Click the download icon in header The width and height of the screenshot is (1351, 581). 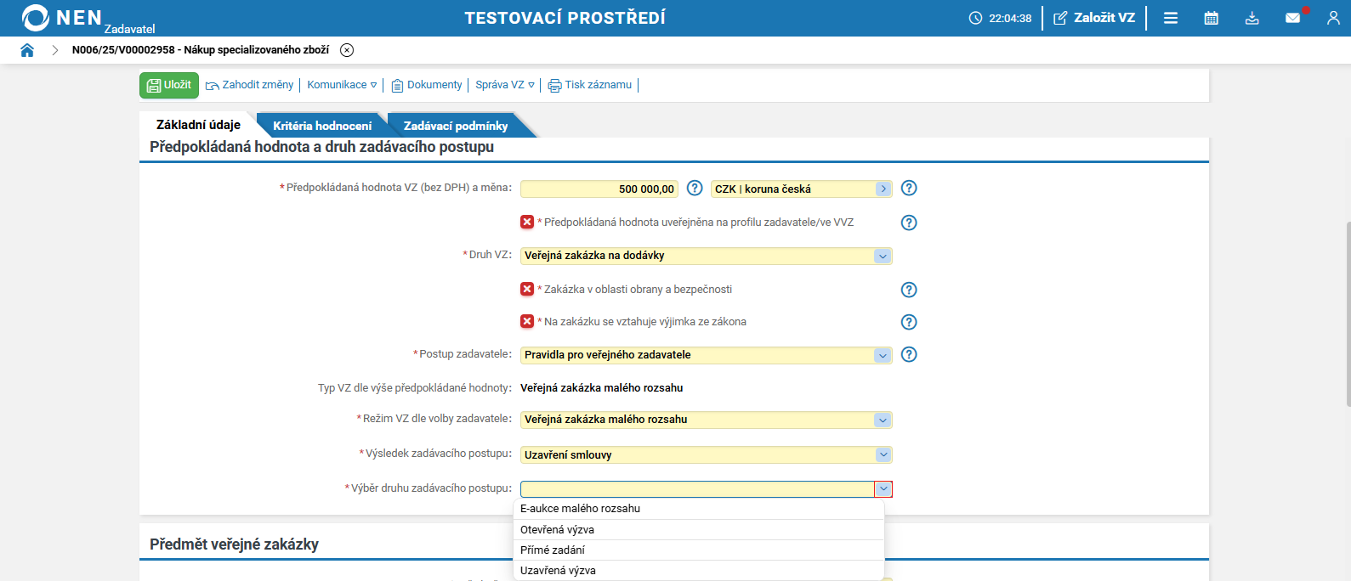pyautogui.click(x=1252, y=18)
